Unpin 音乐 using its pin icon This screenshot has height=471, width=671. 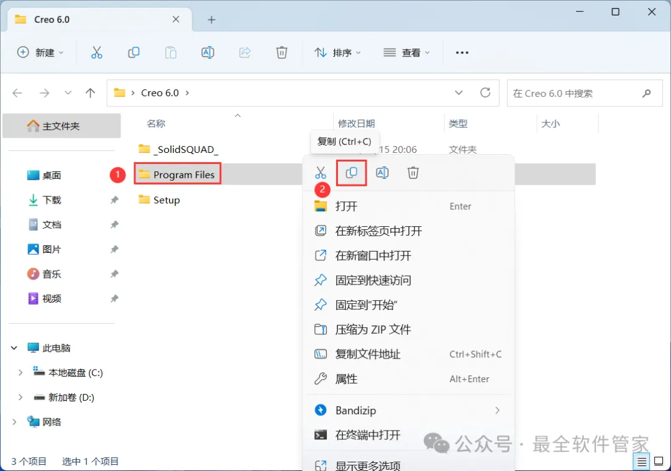114,274
